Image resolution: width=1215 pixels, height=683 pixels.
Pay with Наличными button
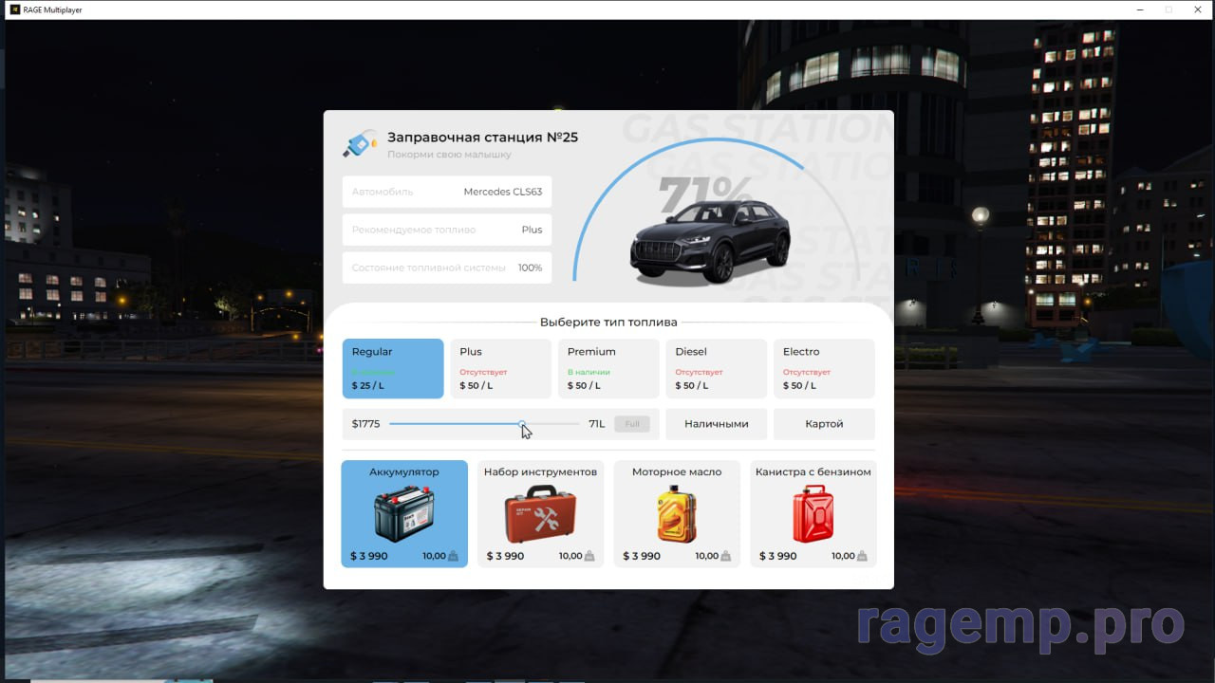716,424
